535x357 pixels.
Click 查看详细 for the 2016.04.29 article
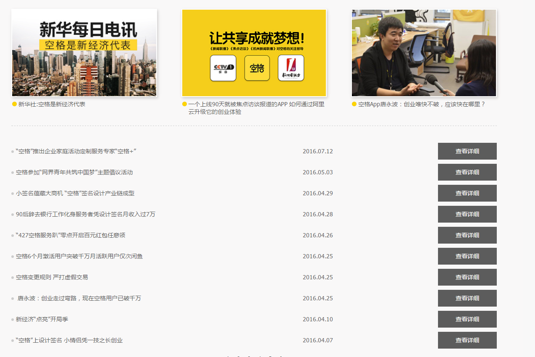click(467, 193)
